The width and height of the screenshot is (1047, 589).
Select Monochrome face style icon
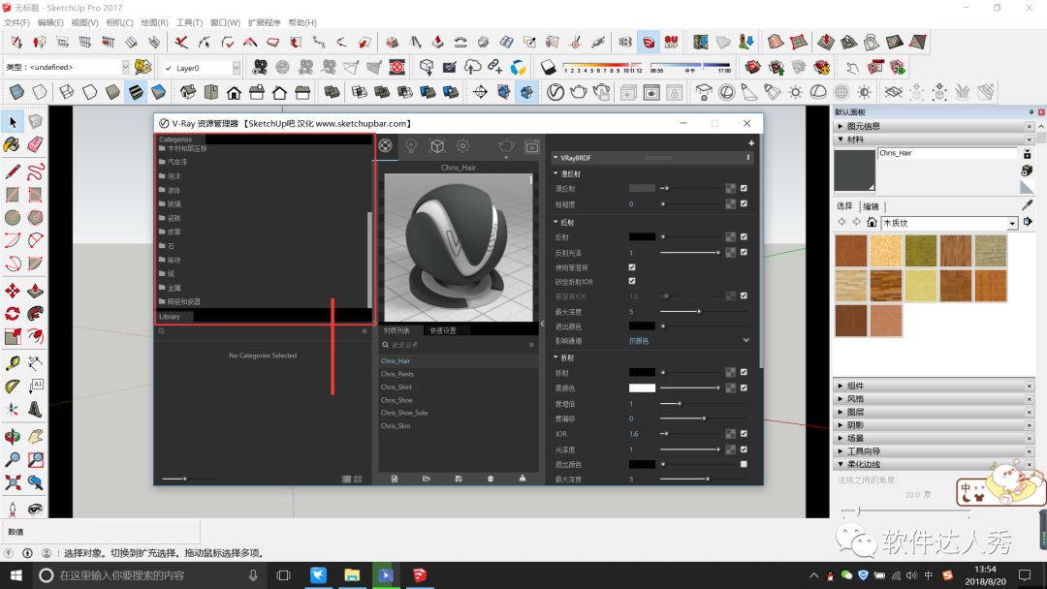click(x=158, y=92)
